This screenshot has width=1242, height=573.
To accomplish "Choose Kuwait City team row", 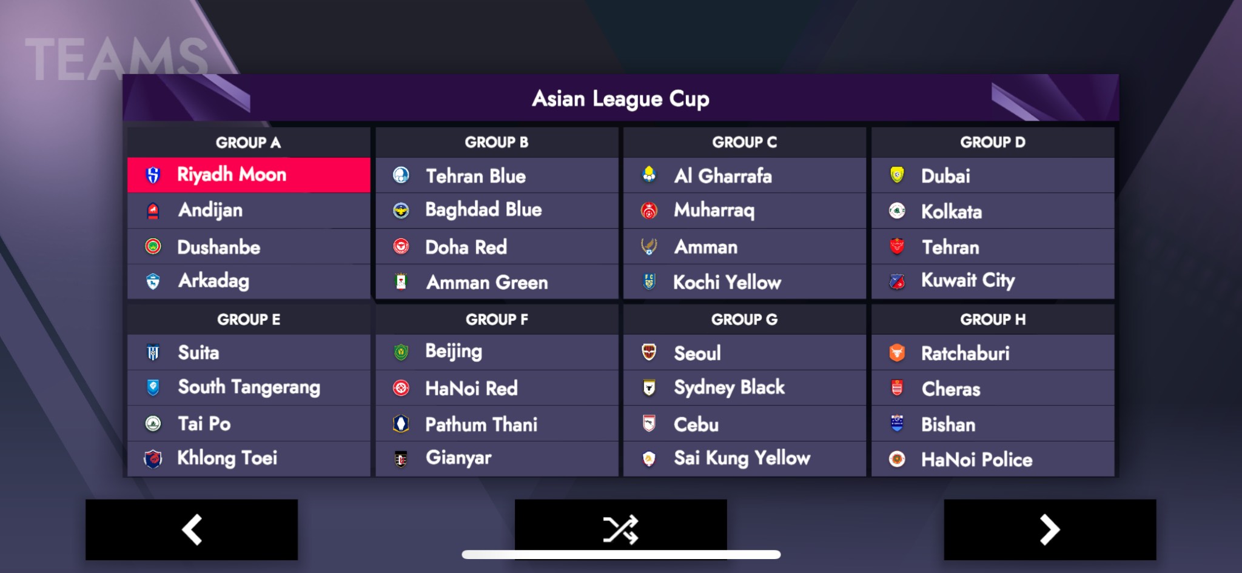I will (967, 281).
